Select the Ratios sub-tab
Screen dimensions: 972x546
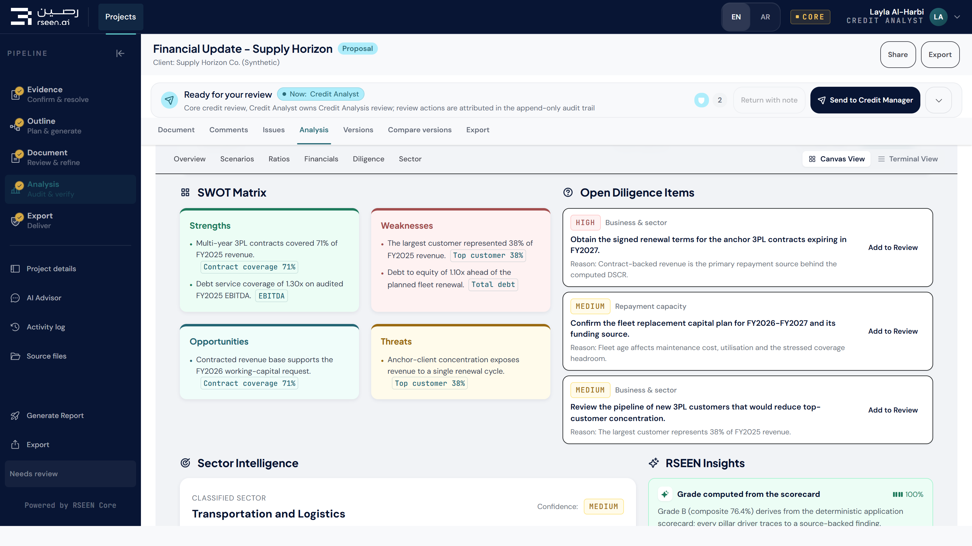click(279, 159)
